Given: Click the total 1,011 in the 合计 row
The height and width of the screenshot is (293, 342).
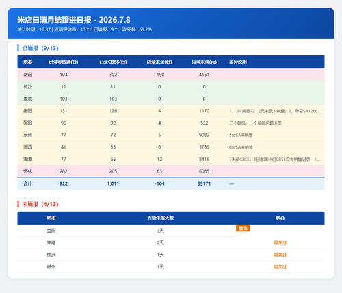Looking at the screenshot, I should click(113, 183).
